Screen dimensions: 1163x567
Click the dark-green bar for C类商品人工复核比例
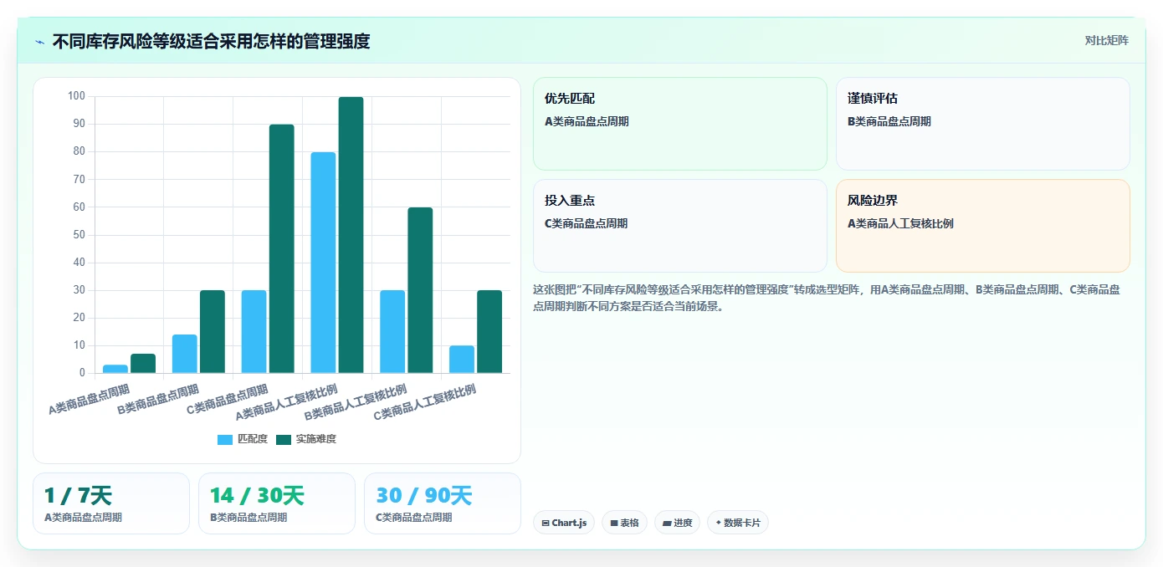coord(489,331)
